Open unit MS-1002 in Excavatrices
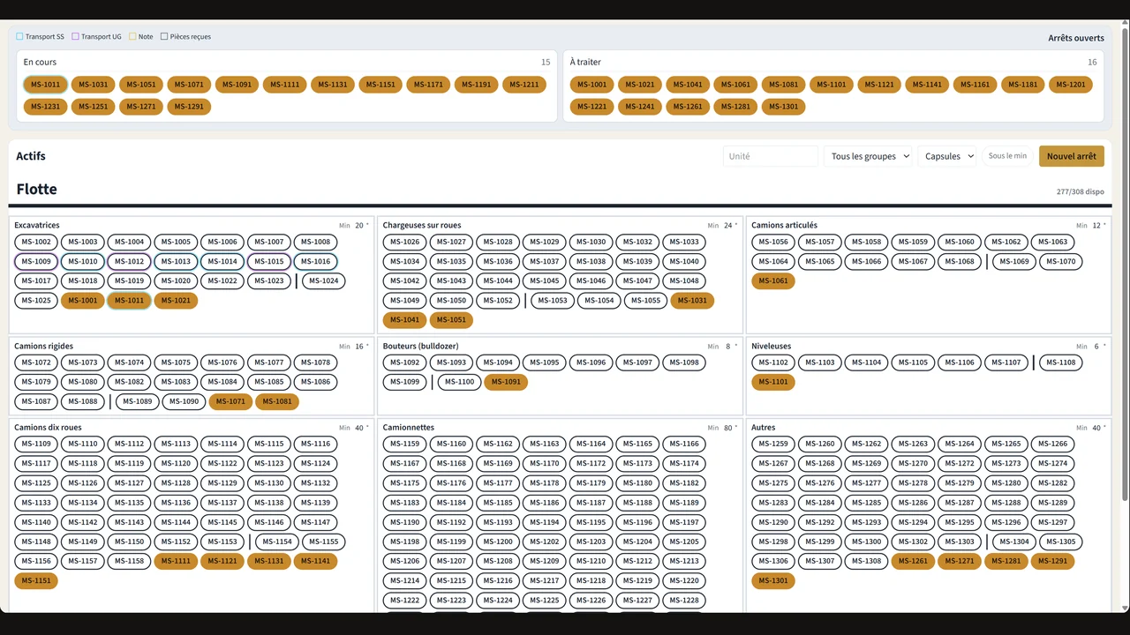 (x=36, y=242)
